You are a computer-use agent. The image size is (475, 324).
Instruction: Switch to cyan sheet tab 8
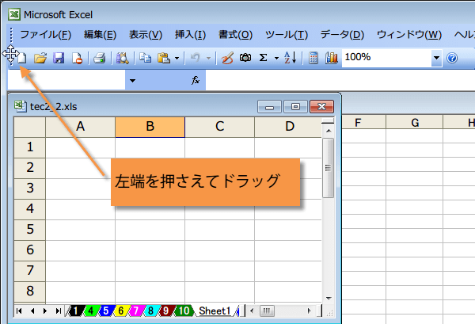[150, 311]
